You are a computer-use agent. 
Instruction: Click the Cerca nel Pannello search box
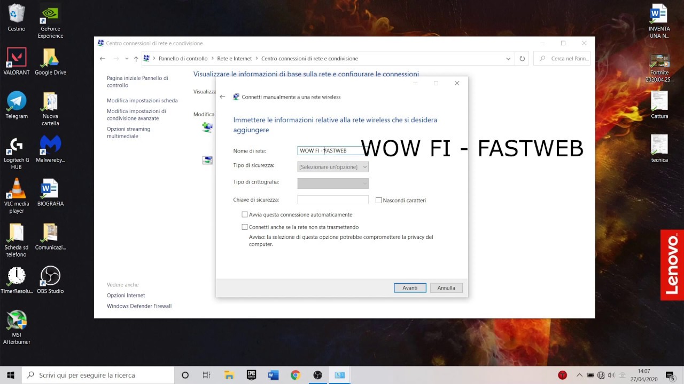[562, 59]
